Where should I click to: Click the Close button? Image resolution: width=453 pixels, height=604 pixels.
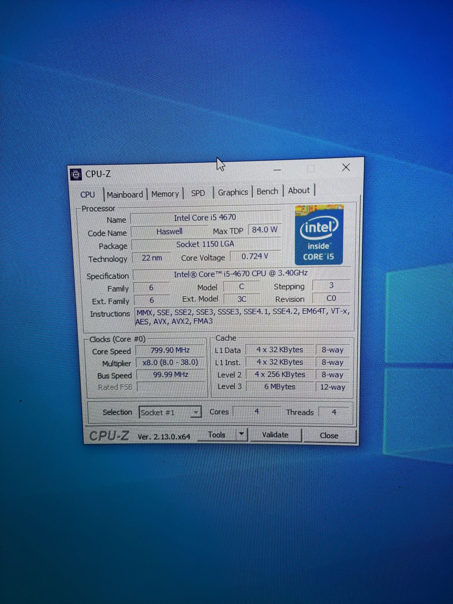[329, 435]
